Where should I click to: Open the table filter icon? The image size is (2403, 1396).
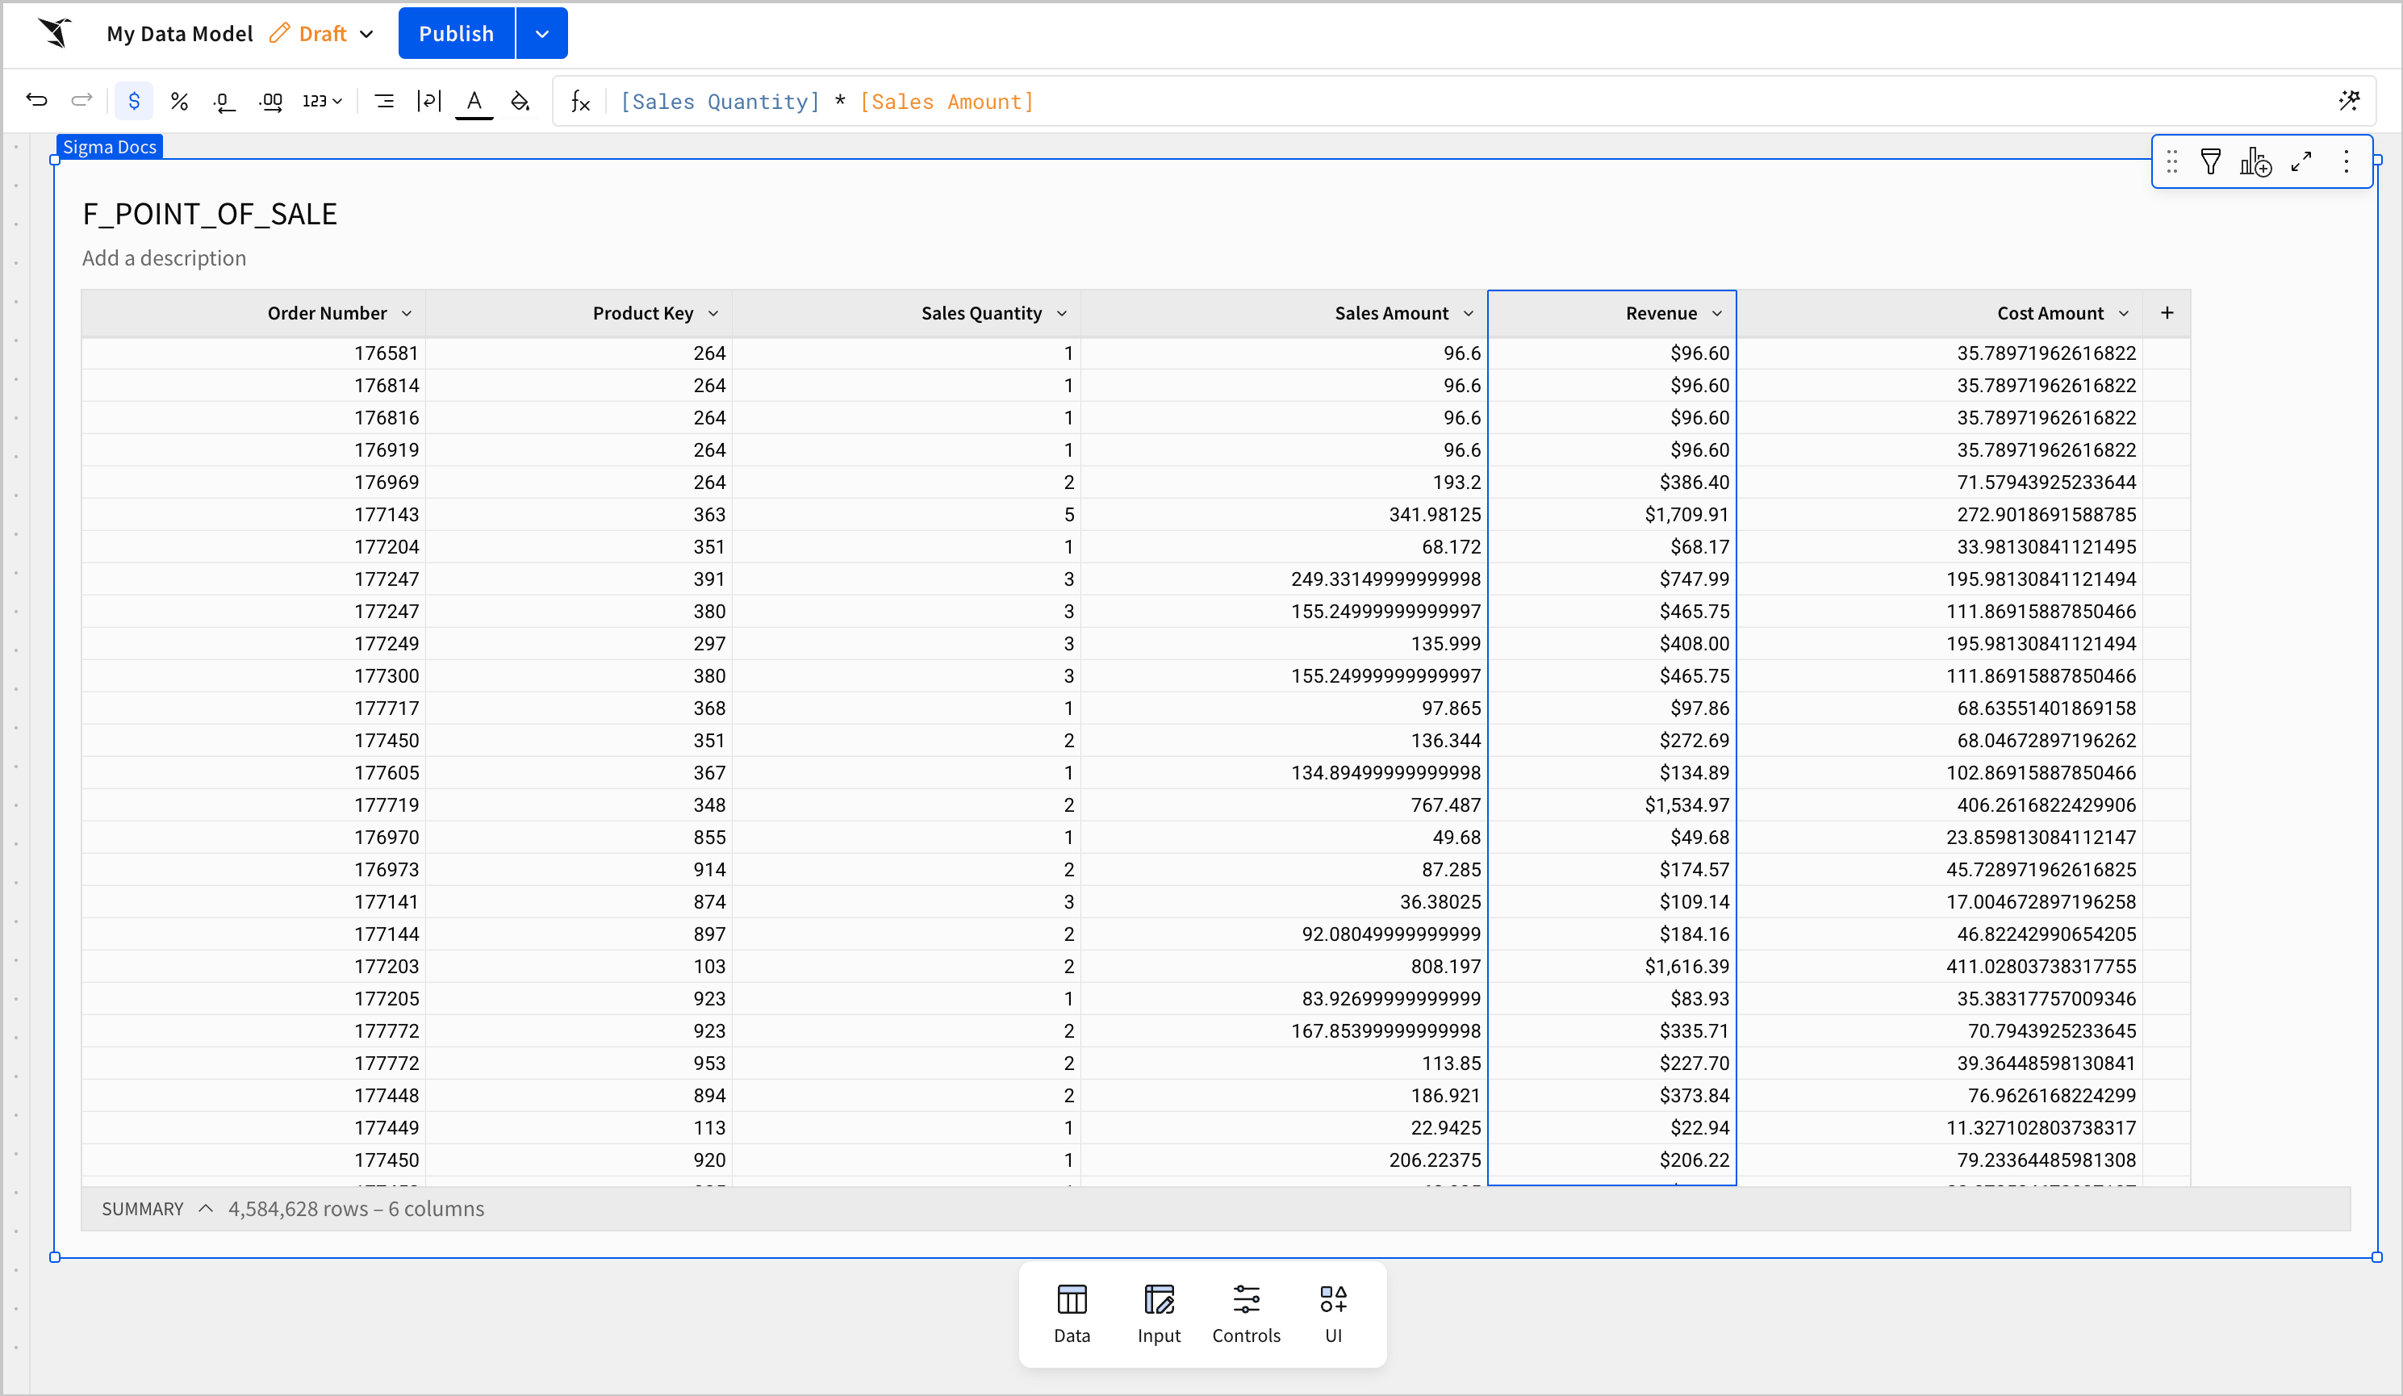[x=2210, y=162]
